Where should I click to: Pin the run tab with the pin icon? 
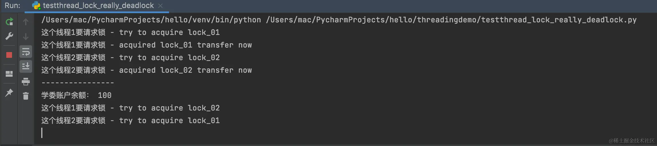[9, 93]
